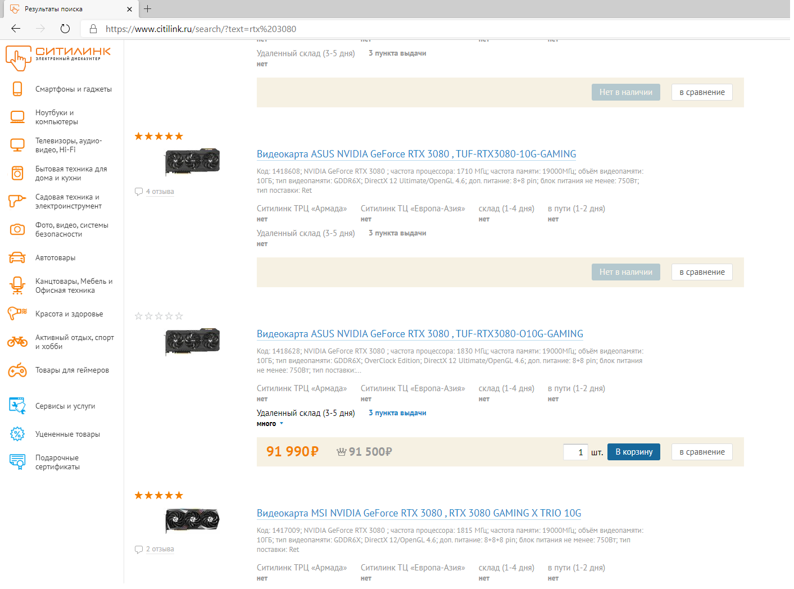Open the ASUS TUF-RTX3080-10G-GAMING thumbnail image
794x589 pixels.
pos(192,162)
